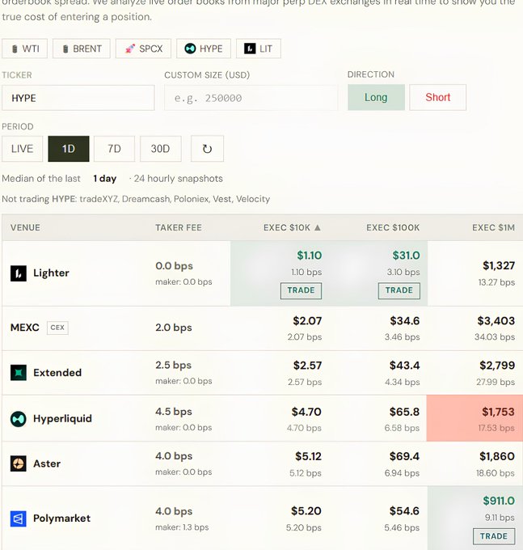This screenshot has height=550, width=523.
Task: Open the Hyperliquid venue name
Action: [63, 418]
